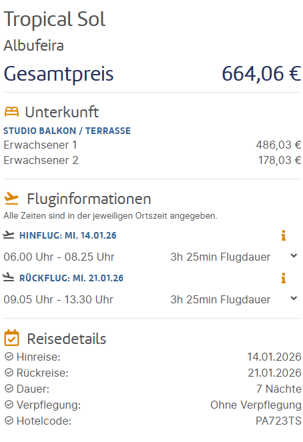
Task: Click the Tropical Sol hotel title
Action: click(x=55, y=19)
